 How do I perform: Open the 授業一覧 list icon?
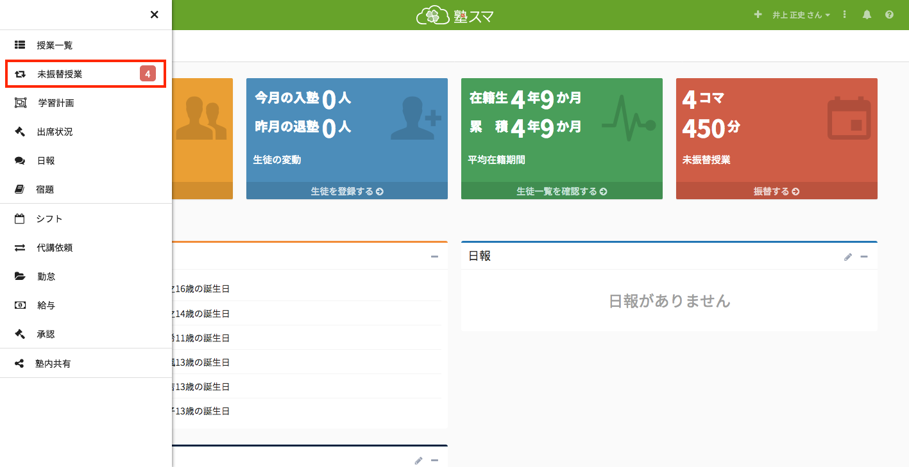[x=20, y=45]
